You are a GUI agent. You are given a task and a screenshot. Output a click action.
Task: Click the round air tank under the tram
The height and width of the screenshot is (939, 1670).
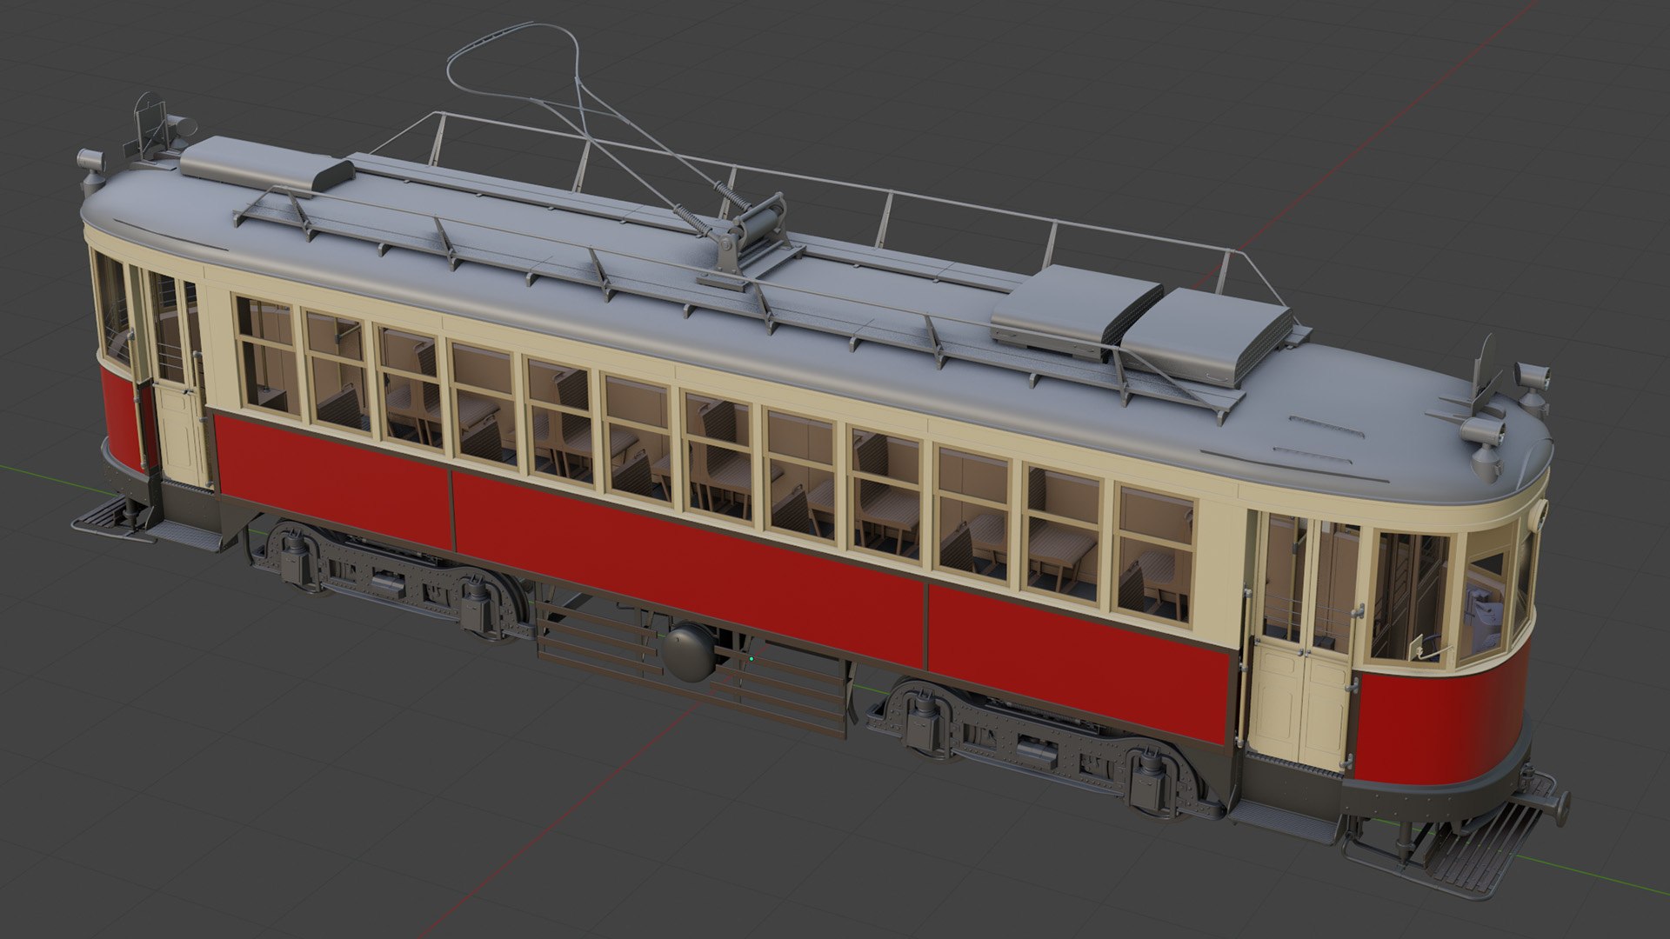click(688, 651)
